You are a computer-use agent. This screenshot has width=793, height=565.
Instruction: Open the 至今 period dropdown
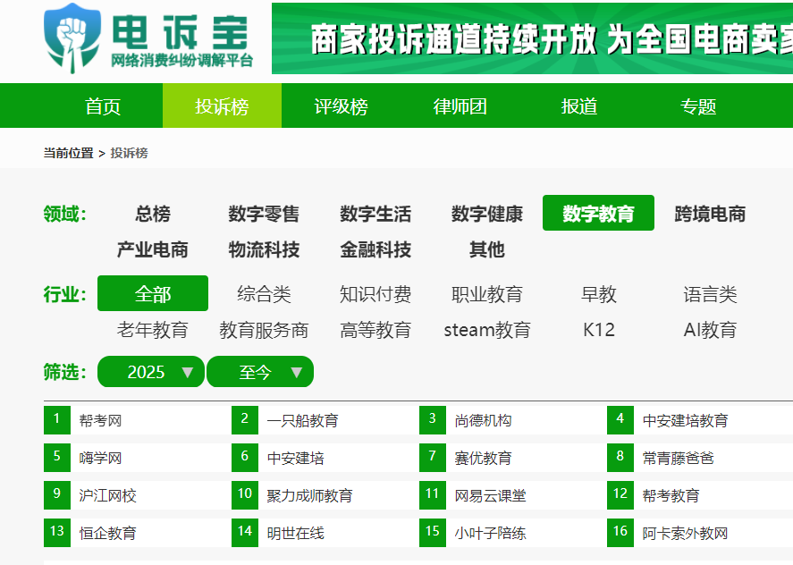(x=260, y=372)
